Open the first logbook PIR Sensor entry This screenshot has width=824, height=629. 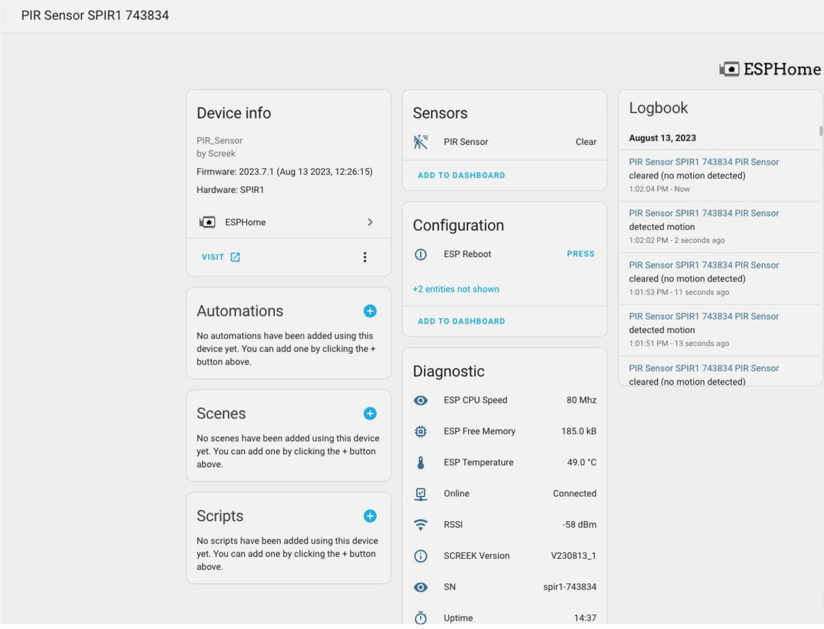703,163
